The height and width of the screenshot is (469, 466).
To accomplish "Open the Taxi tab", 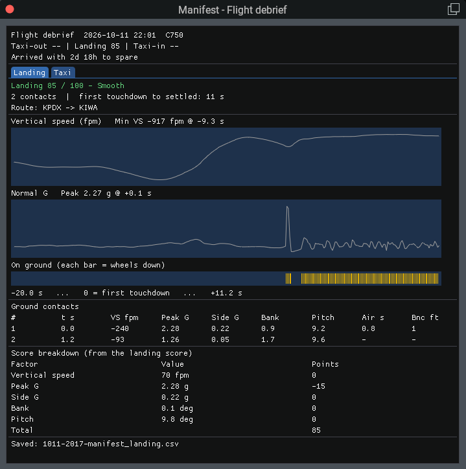I will 63,73.
